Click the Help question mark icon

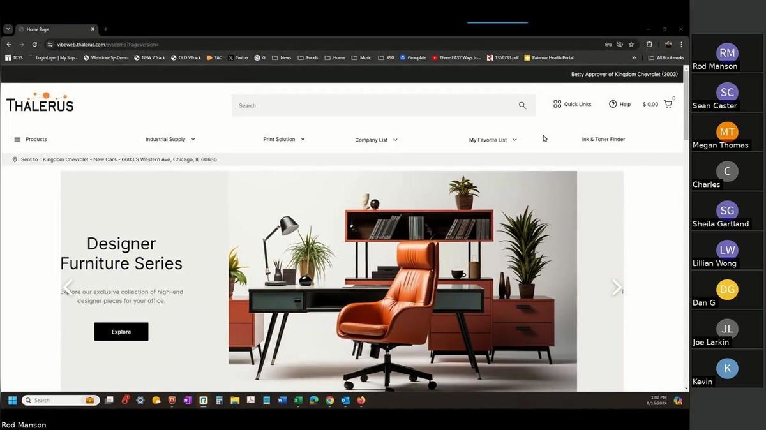pos(613,104)
